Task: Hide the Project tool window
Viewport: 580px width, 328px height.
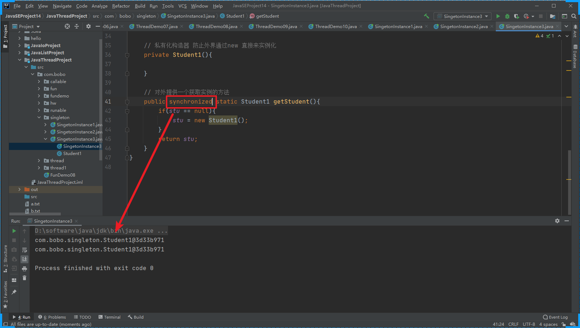Action: tap(98, 26)
